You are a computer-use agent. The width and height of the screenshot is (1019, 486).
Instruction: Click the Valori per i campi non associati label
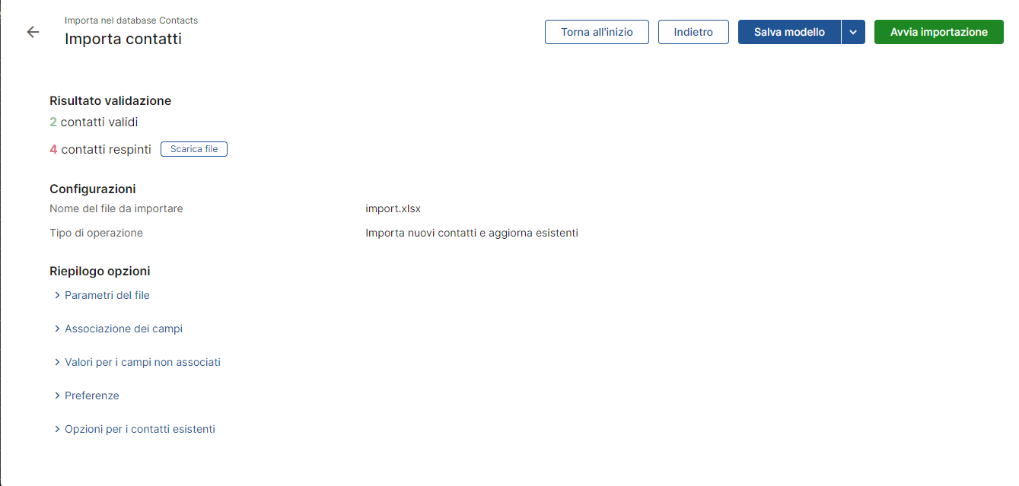tap(143, 362)
